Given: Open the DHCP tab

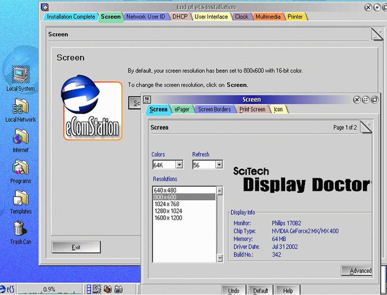Looking at the screenshot, I should pos(180,17).
